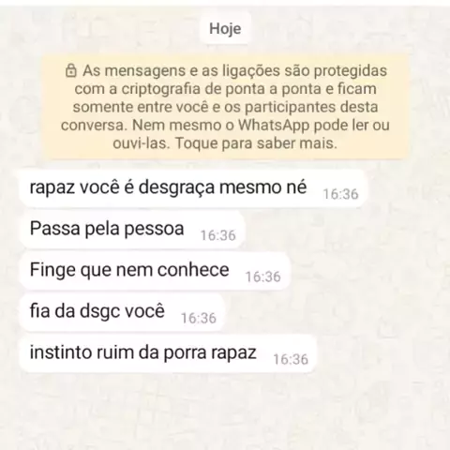Tap timestamp beside 'Passa pela pessoa'
The height and width of the screenshot is (450, 450).
[x=218, y=235]
